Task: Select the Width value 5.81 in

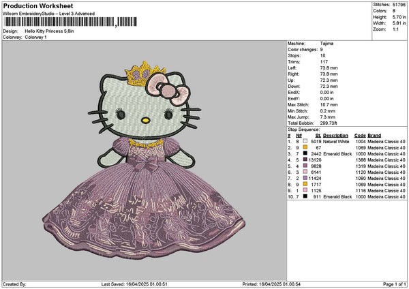Action: coord(399,23)
